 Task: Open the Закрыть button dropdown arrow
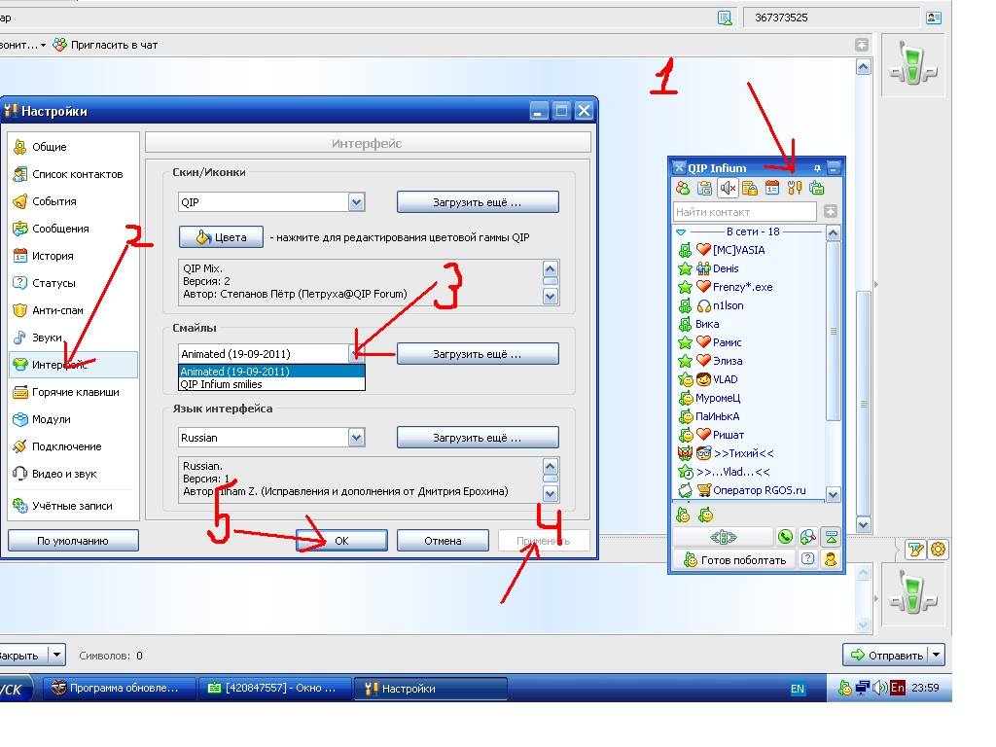click(57, 655)
